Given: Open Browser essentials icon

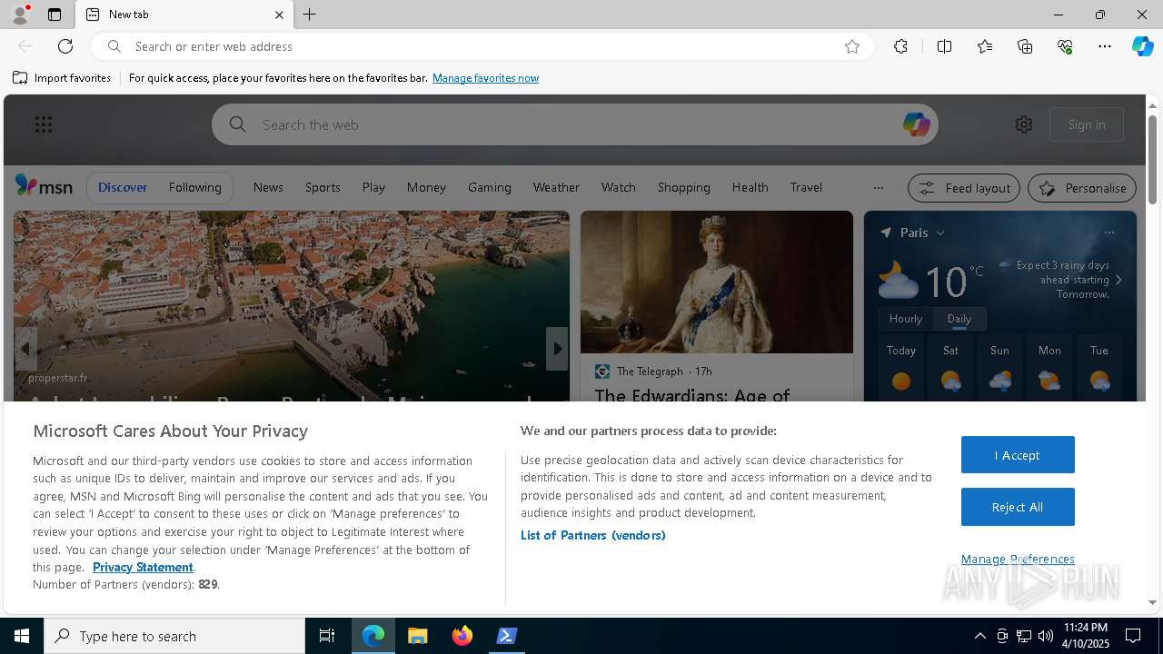Looking at the screenshot, I should tap(1065, 46).
